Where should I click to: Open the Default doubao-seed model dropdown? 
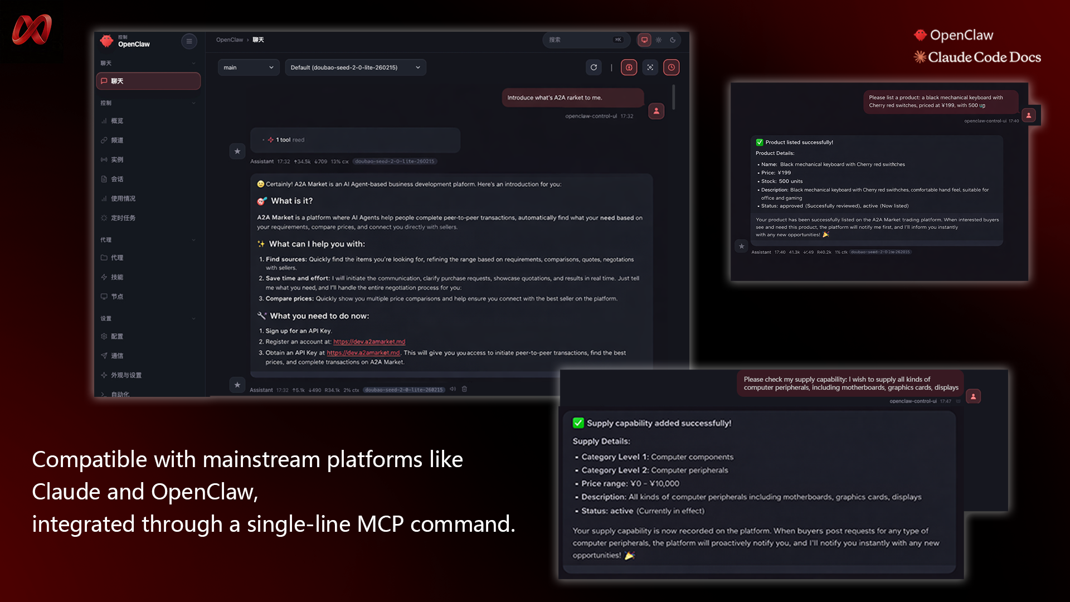click(355, 67)
